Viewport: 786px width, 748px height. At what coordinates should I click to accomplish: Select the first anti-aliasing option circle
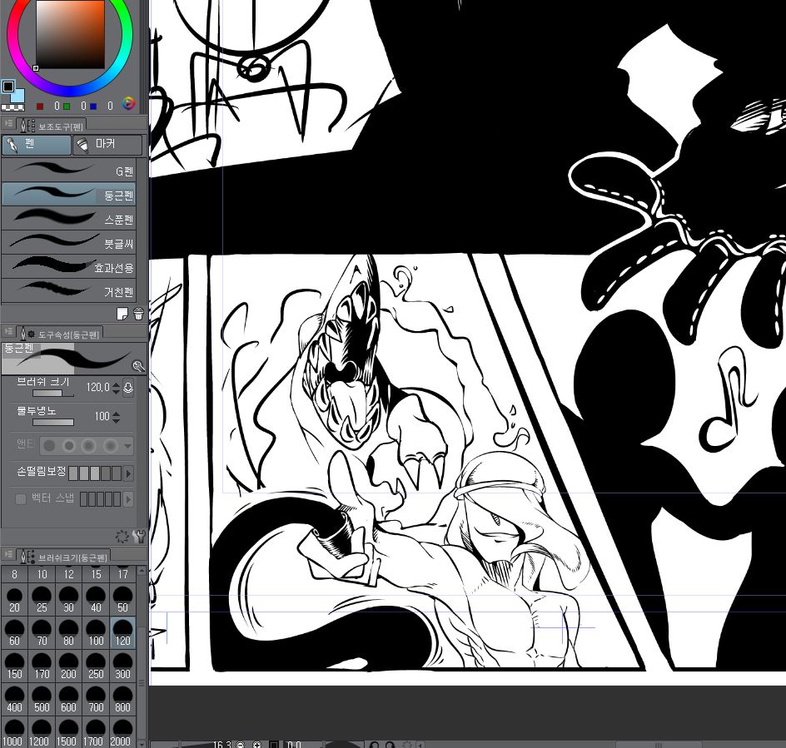click(49, 445)
